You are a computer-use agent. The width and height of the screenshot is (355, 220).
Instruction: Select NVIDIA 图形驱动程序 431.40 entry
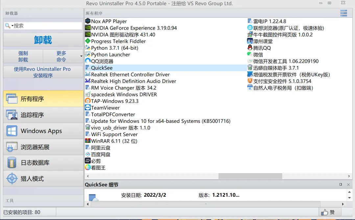[x=123, y=34]
